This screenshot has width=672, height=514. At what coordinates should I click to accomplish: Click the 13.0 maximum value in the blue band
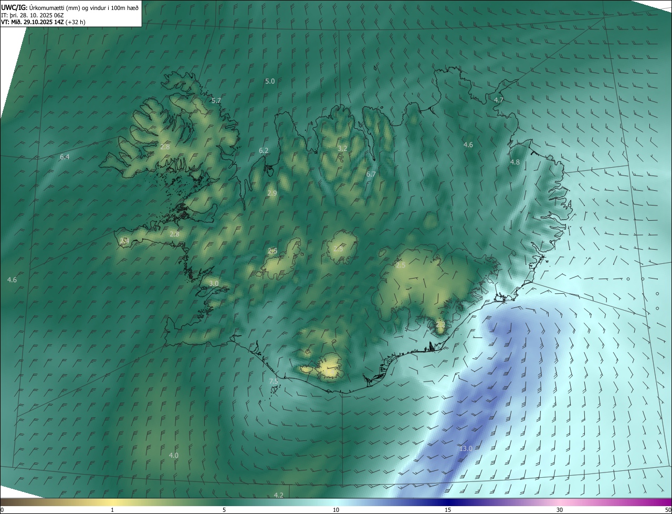tap(466, 448)
